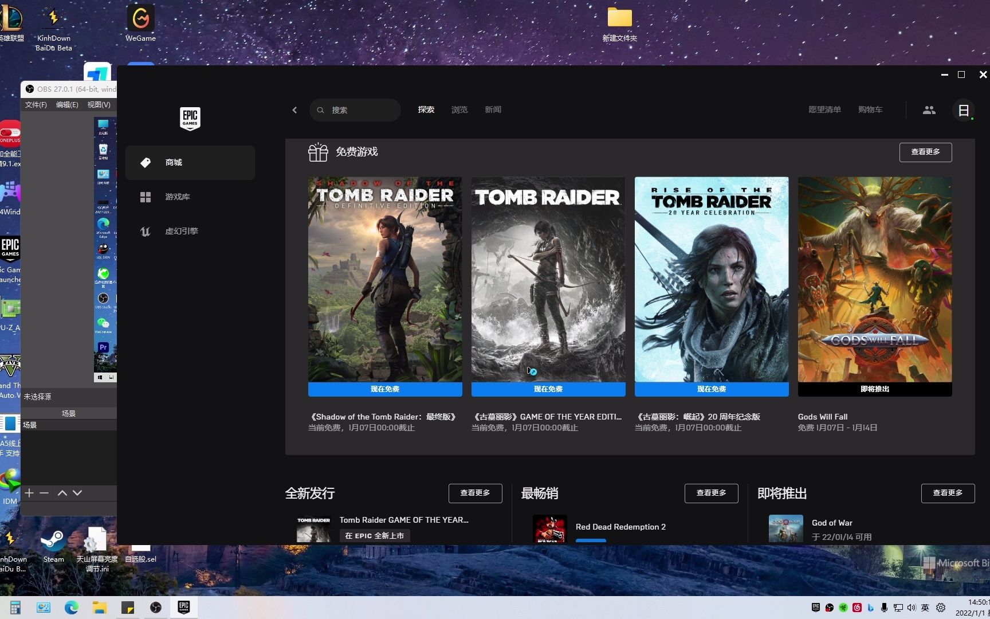Click the Epic Games logo in sidebar

tap(190, 119)
